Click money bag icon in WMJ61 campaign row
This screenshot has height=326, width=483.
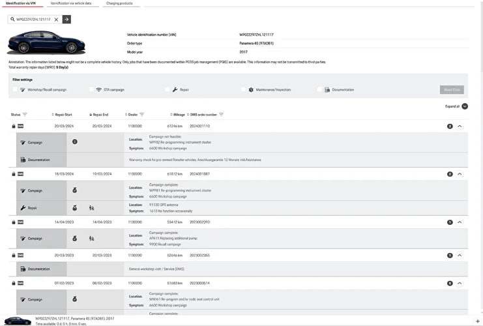pyautogui.click(x=74, y=299)
